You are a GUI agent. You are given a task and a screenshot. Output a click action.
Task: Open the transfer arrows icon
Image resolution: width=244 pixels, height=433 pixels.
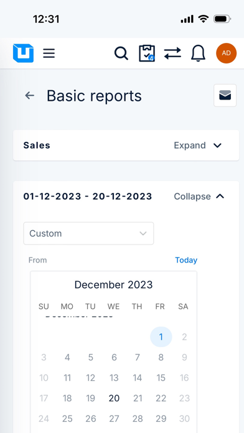coord(172,54)
